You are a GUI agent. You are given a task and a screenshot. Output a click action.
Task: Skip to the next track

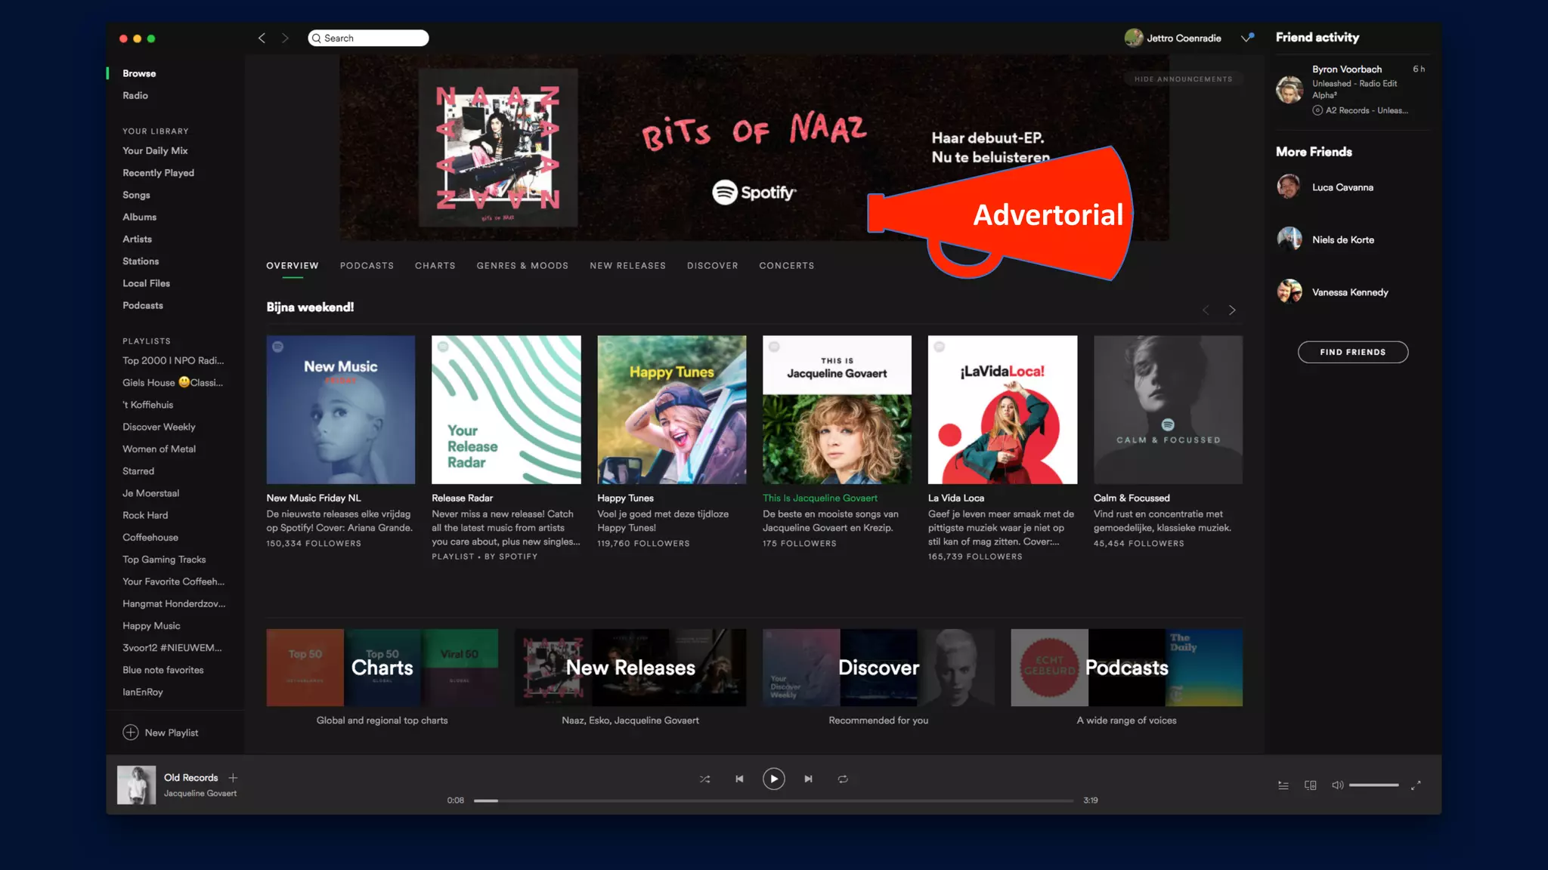point(808,779)
